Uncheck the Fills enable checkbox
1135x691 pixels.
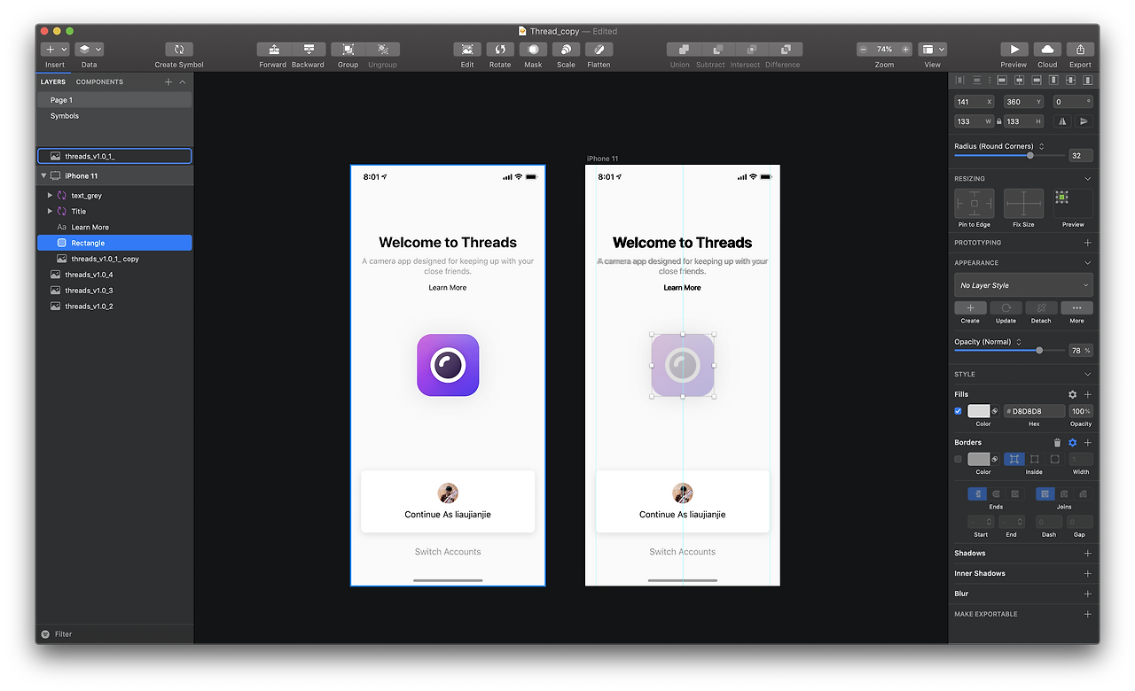958,411
